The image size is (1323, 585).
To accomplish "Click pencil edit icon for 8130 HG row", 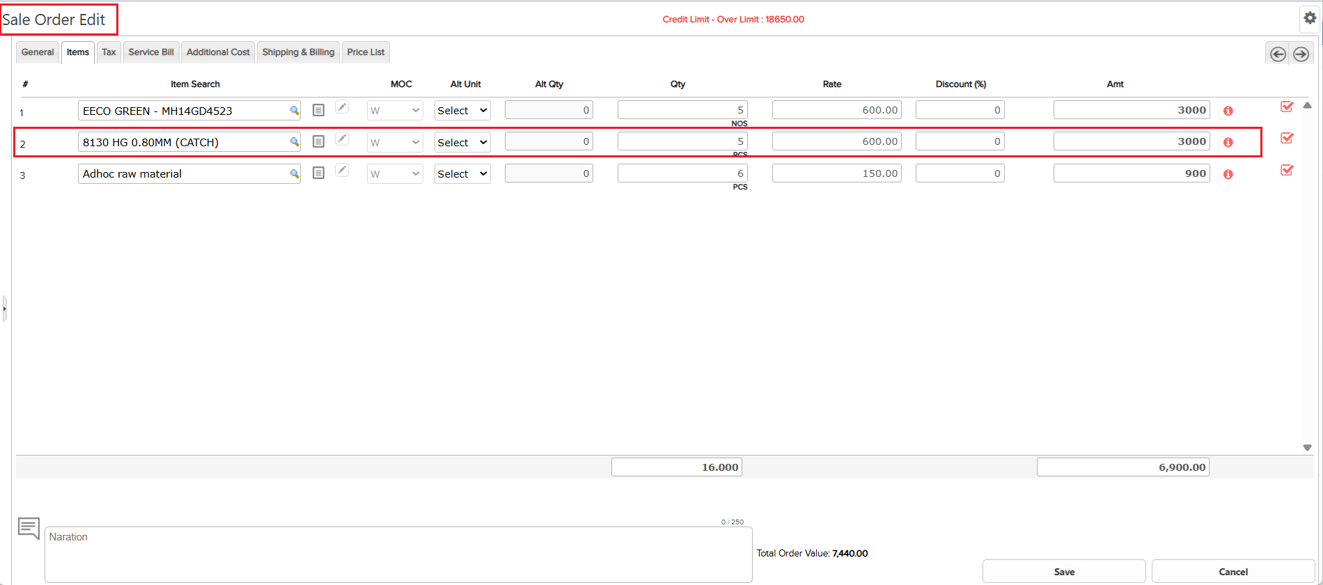I will tap(342, 139).
